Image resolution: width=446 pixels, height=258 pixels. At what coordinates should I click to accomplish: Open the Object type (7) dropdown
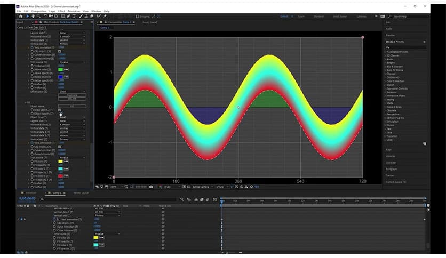click(x=72, y=117)
